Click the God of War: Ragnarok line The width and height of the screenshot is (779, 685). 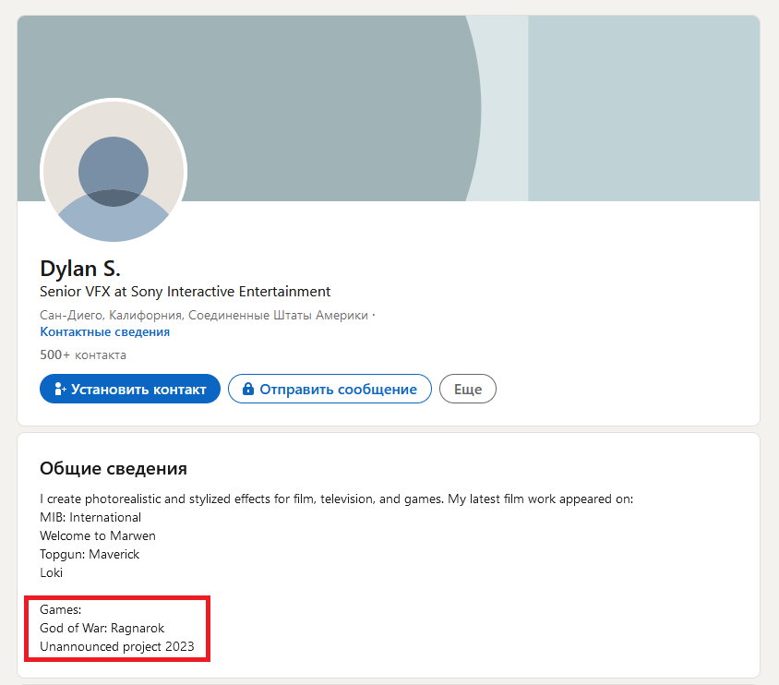pyautogui.click(x=102, y=629)
